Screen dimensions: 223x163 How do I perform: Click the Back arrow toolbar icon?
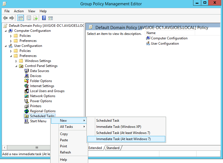coord(5,18)
